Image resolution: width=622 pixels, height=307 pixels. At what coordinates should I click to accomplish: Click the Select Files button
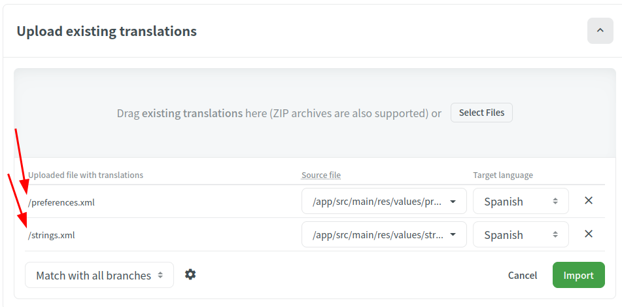pos(481,113)
